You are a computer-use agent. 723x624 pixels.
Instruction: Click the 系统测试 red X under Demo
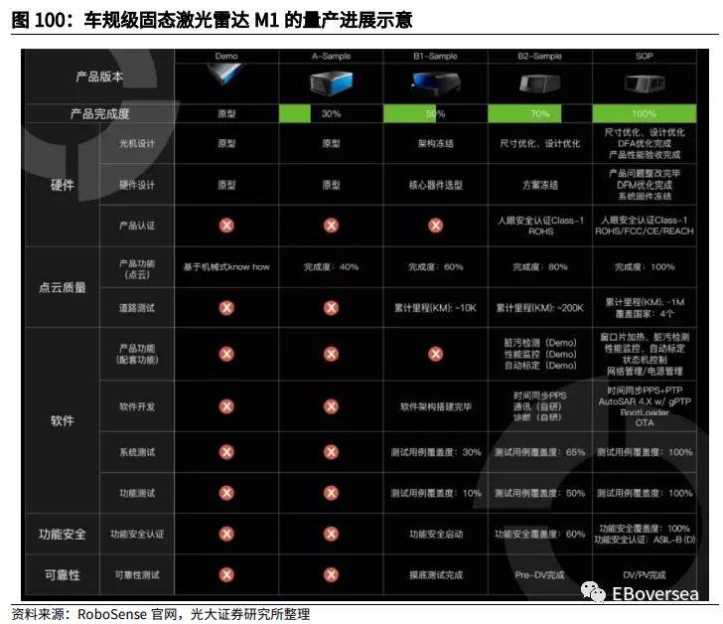pyautogui.click(x=226, y=452)
